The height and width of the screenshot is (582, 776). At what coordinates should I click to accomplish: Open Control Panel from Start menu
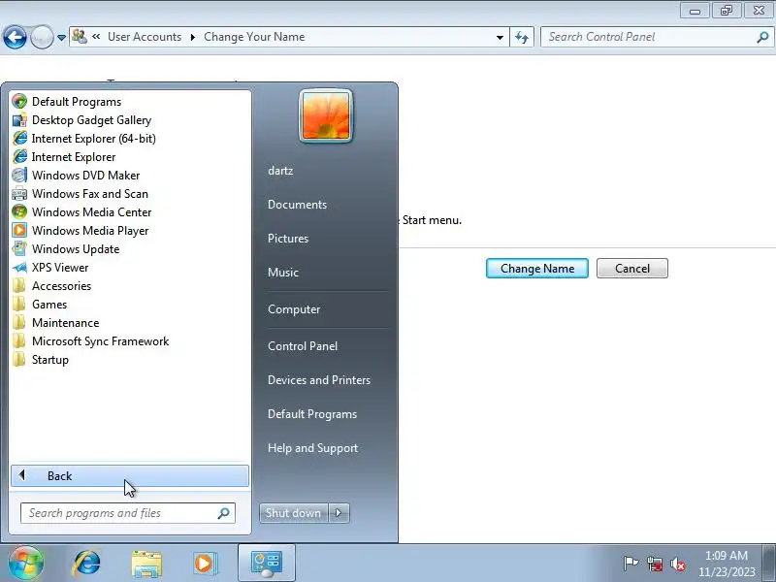303,346
